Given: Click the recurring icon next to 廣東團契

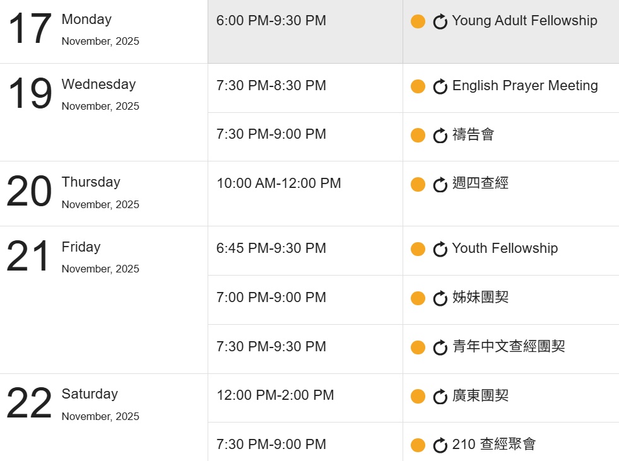Looking at the screenshot, I should [440, 397].
